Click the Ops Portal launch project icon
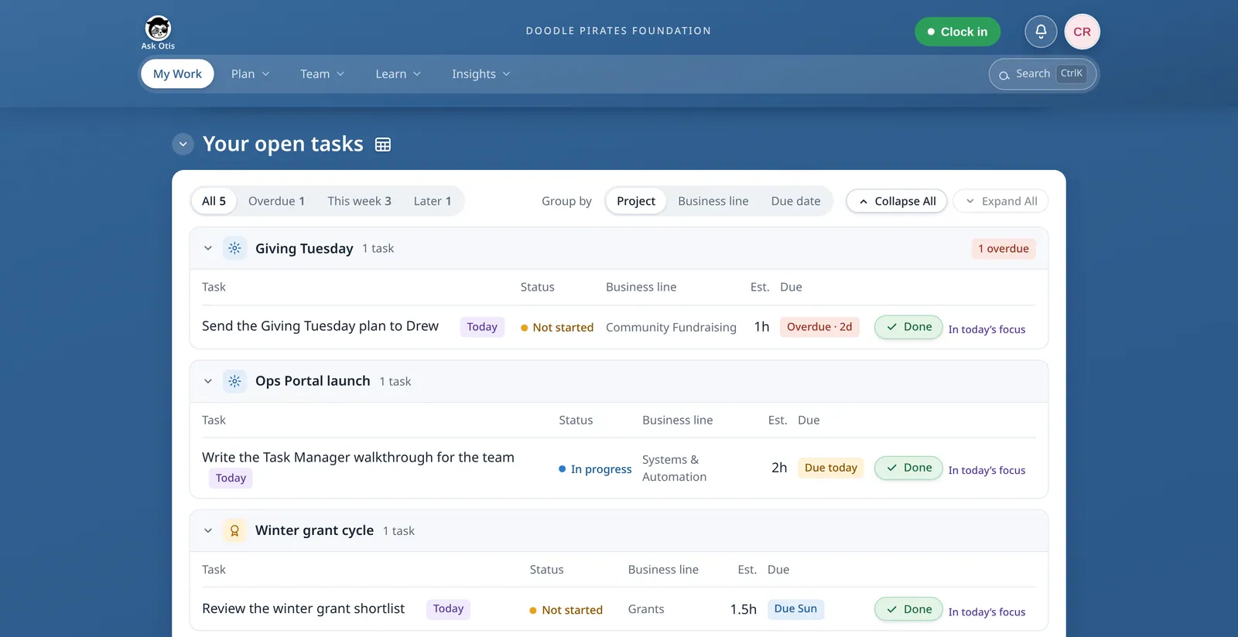This screenshot has height=637, width=1238. click(x=234, y=381)
